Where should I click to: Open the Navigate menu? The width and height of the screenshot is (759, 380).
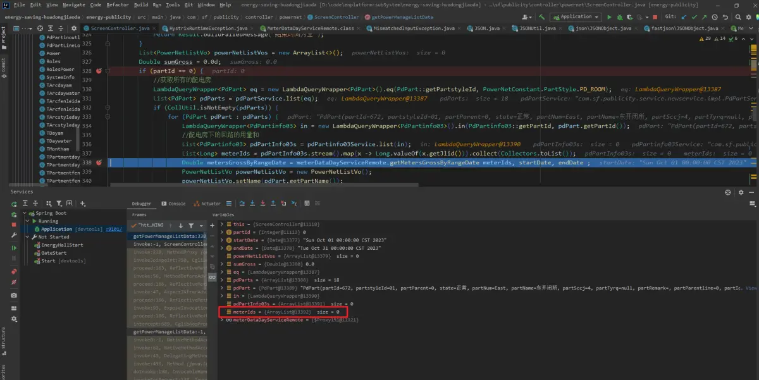(74, 5)
